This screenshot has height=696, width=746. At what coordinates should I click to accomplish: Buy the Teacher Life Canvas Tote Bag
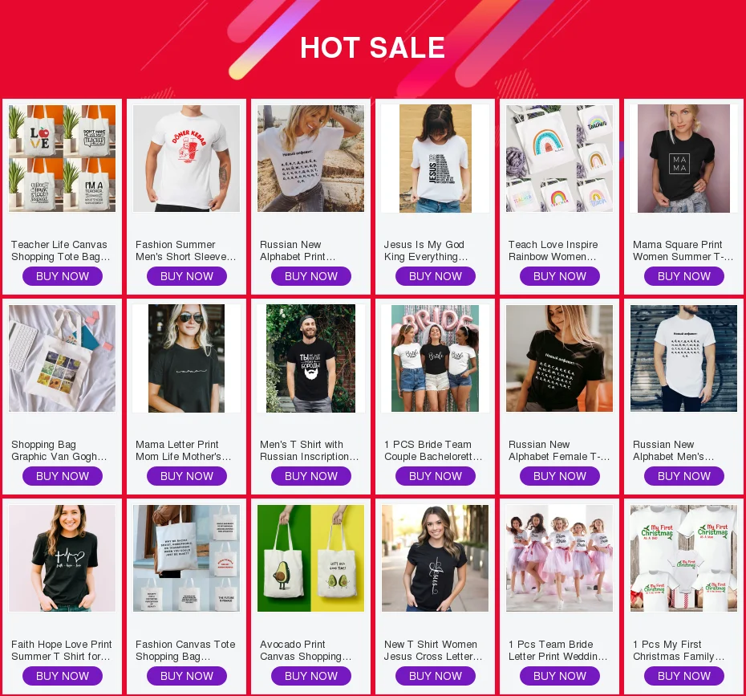63,276
